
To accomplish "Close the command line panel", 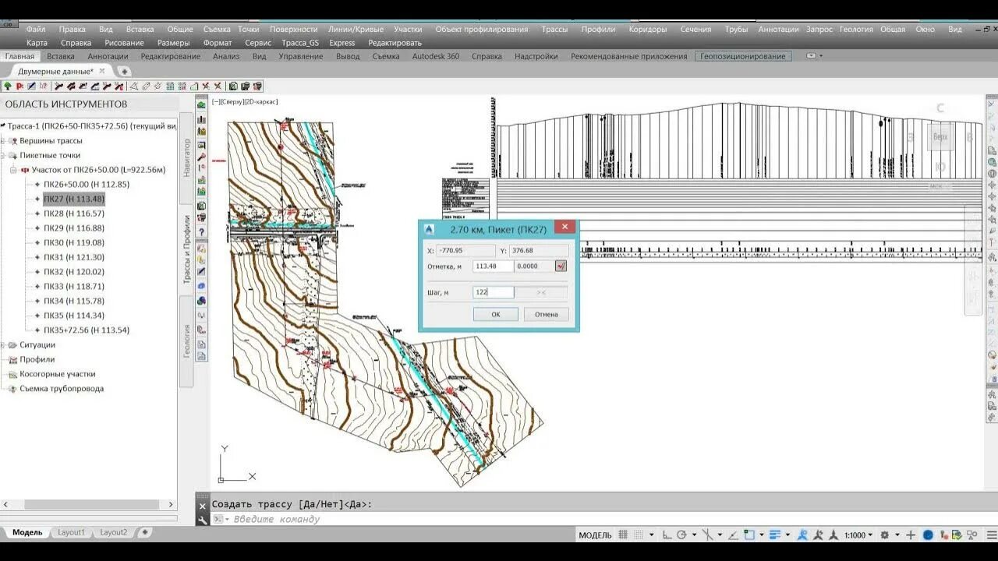I will click(203, 505).
